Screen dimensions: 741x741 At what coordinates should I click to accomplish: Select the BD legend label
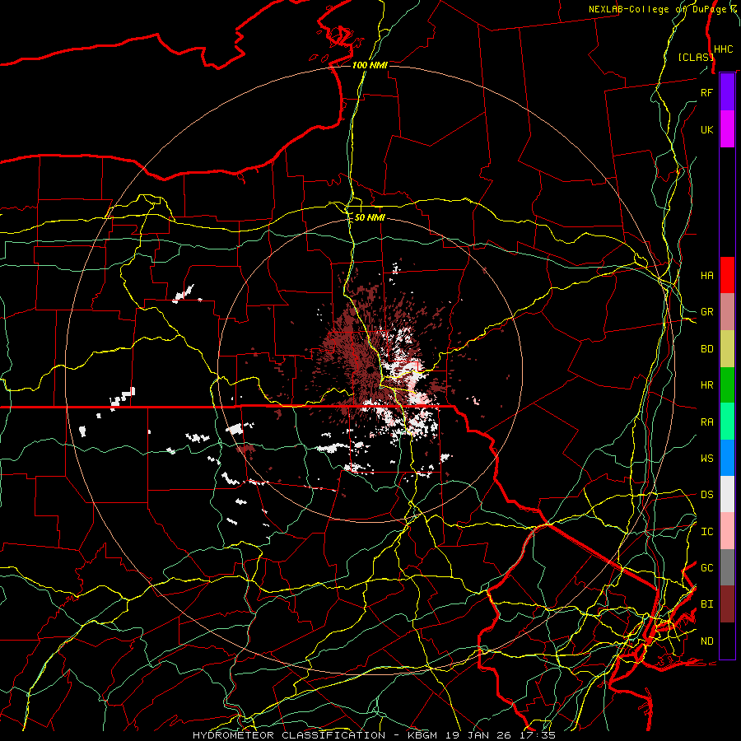tap(706, 349)
